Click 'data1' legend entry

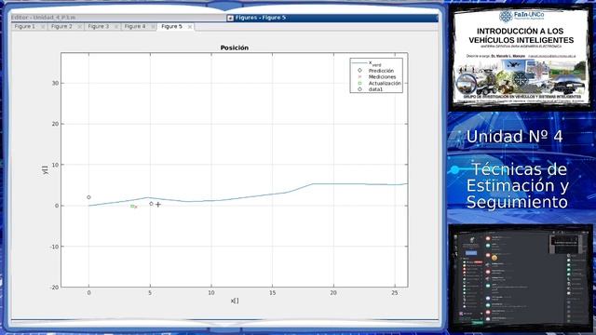pos(375,89)
